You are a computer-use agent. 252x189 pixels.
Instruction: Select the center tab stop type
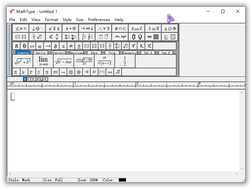tap(30, 79)
